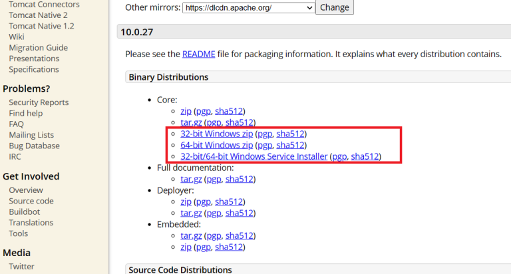511x274 pixels.
Task: Open sha512 for Embedded zip
Action: (x=229, y=247)
